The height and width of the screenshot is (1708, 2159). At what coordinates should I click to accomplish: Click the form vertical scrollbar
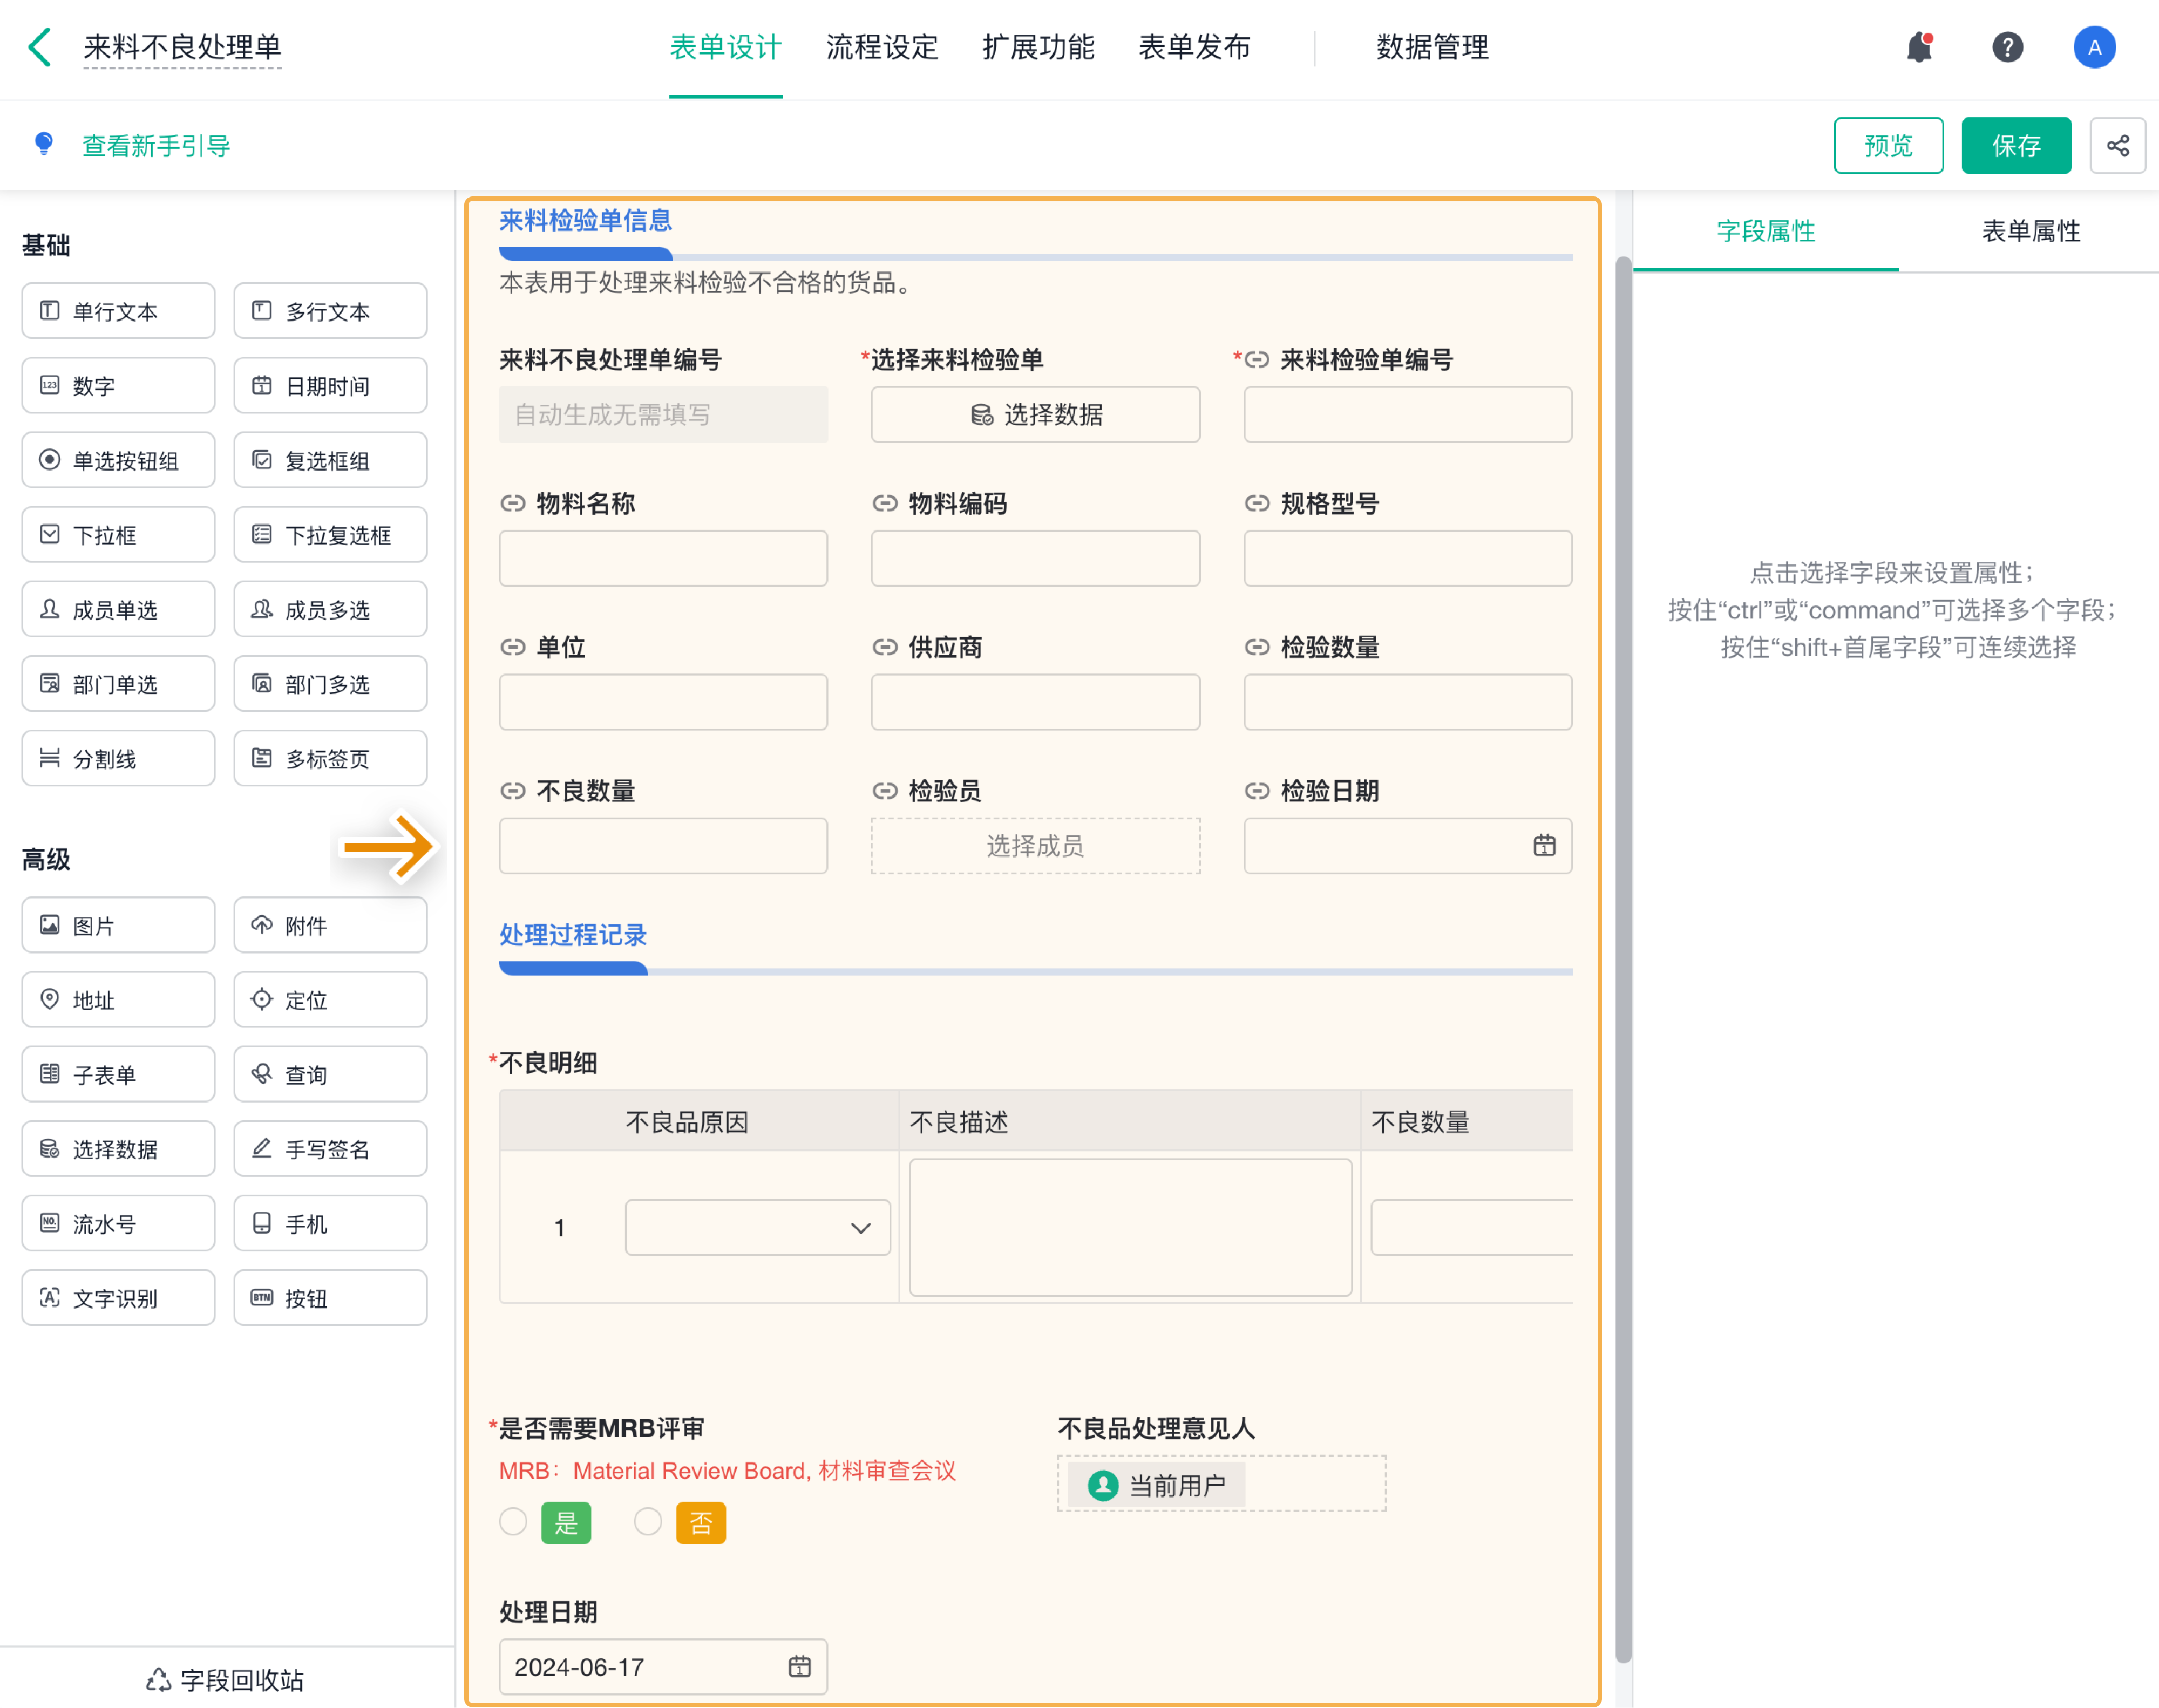click(1622, 960)
